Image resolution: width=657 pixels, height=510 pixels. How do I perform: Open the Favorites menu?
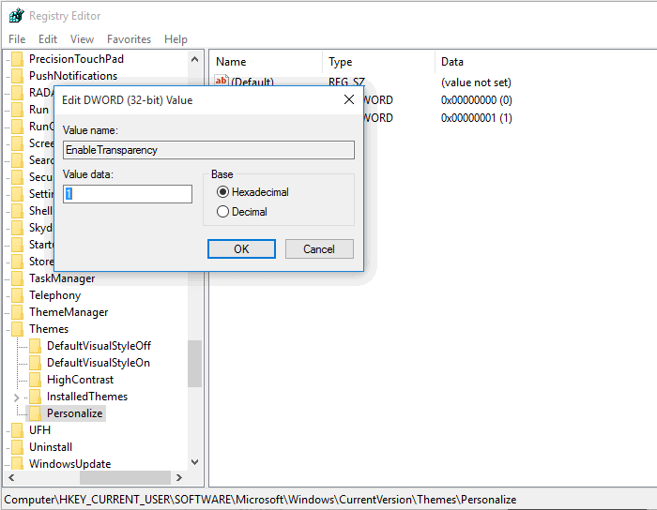coord(130,39)
